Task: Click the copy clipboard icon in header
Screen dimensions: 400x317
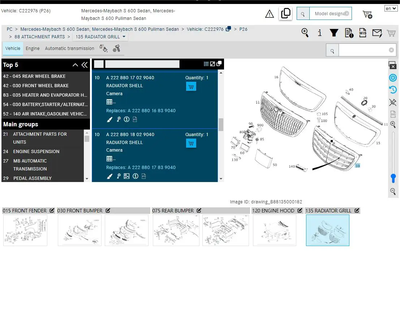Action: click(285, 13)
